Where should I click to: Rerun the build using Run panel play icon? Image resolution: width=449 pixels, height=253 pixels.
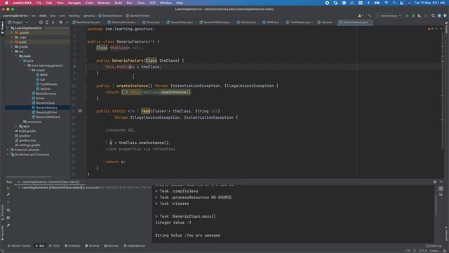tap(8, 188)
